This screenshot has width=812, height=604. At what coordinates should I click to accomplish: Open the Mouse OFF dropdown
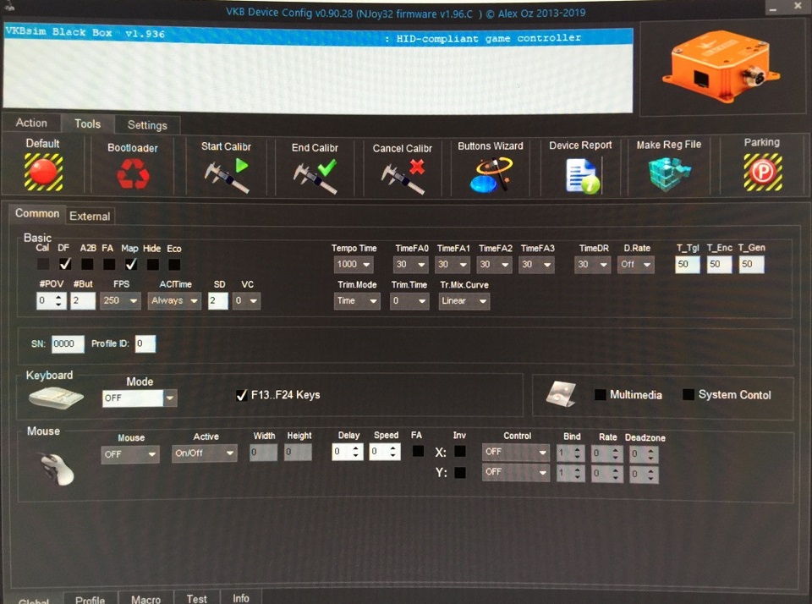click(130, 455)
